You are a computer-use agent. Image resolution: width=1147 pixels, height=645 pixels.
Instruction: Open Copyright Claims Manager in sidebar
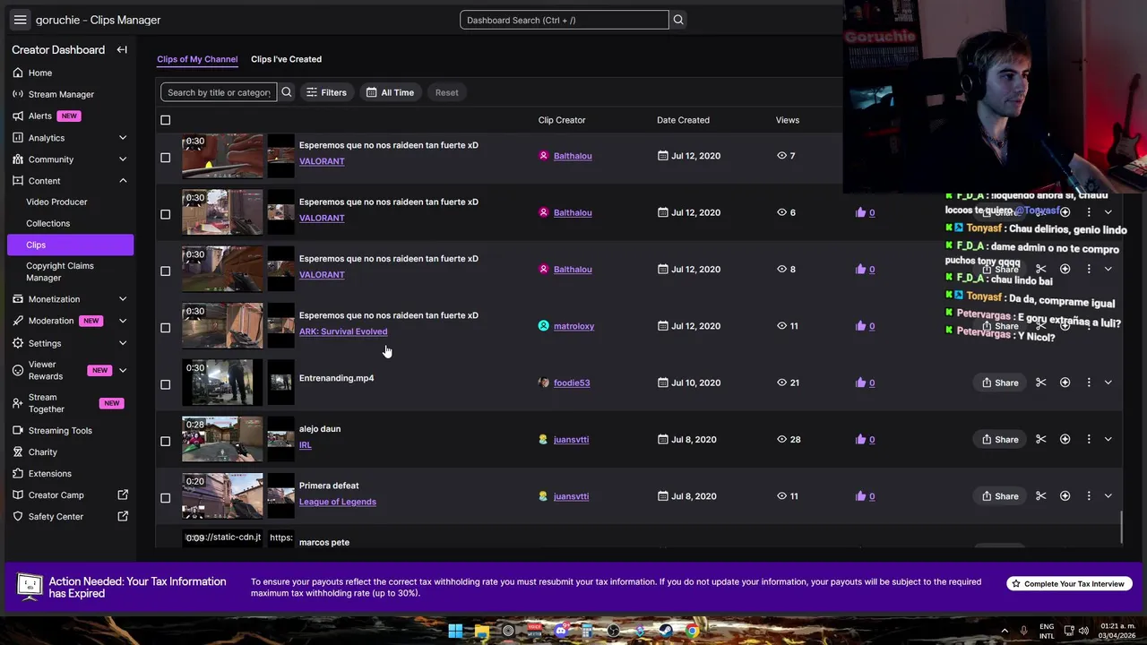coord(60,271)
